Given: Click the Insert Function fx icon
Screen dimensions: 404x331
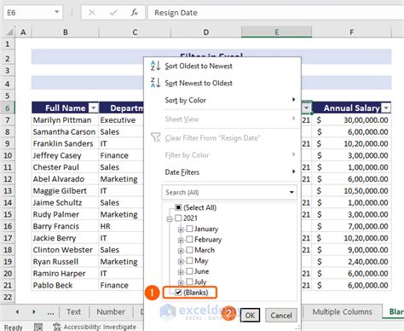Looking at the screenshot, I should click(134, 13).
